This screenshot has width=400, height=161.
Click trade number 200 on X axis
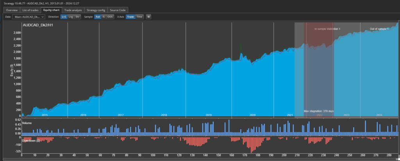[x=284, y=155]
